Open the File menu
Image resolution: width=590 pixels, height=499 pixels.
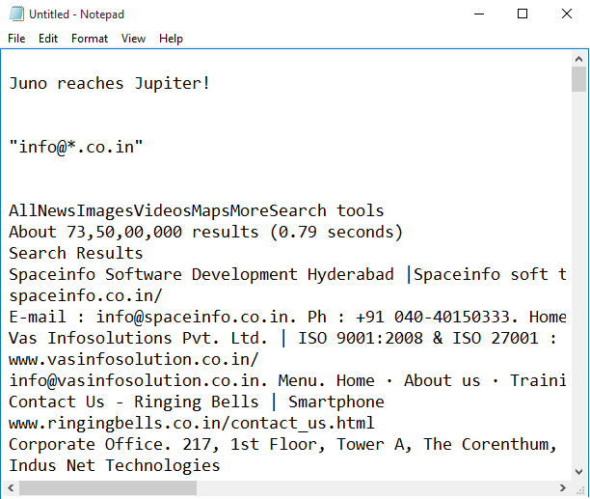(x=16, y=39)
